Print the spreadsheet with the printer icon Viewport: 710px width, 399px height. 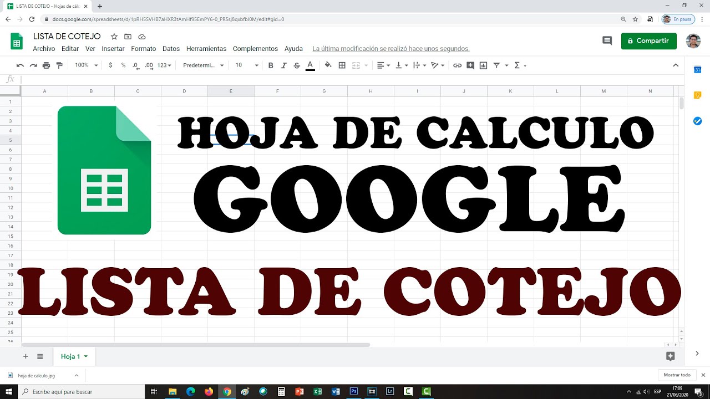click(x=46, y=65)
